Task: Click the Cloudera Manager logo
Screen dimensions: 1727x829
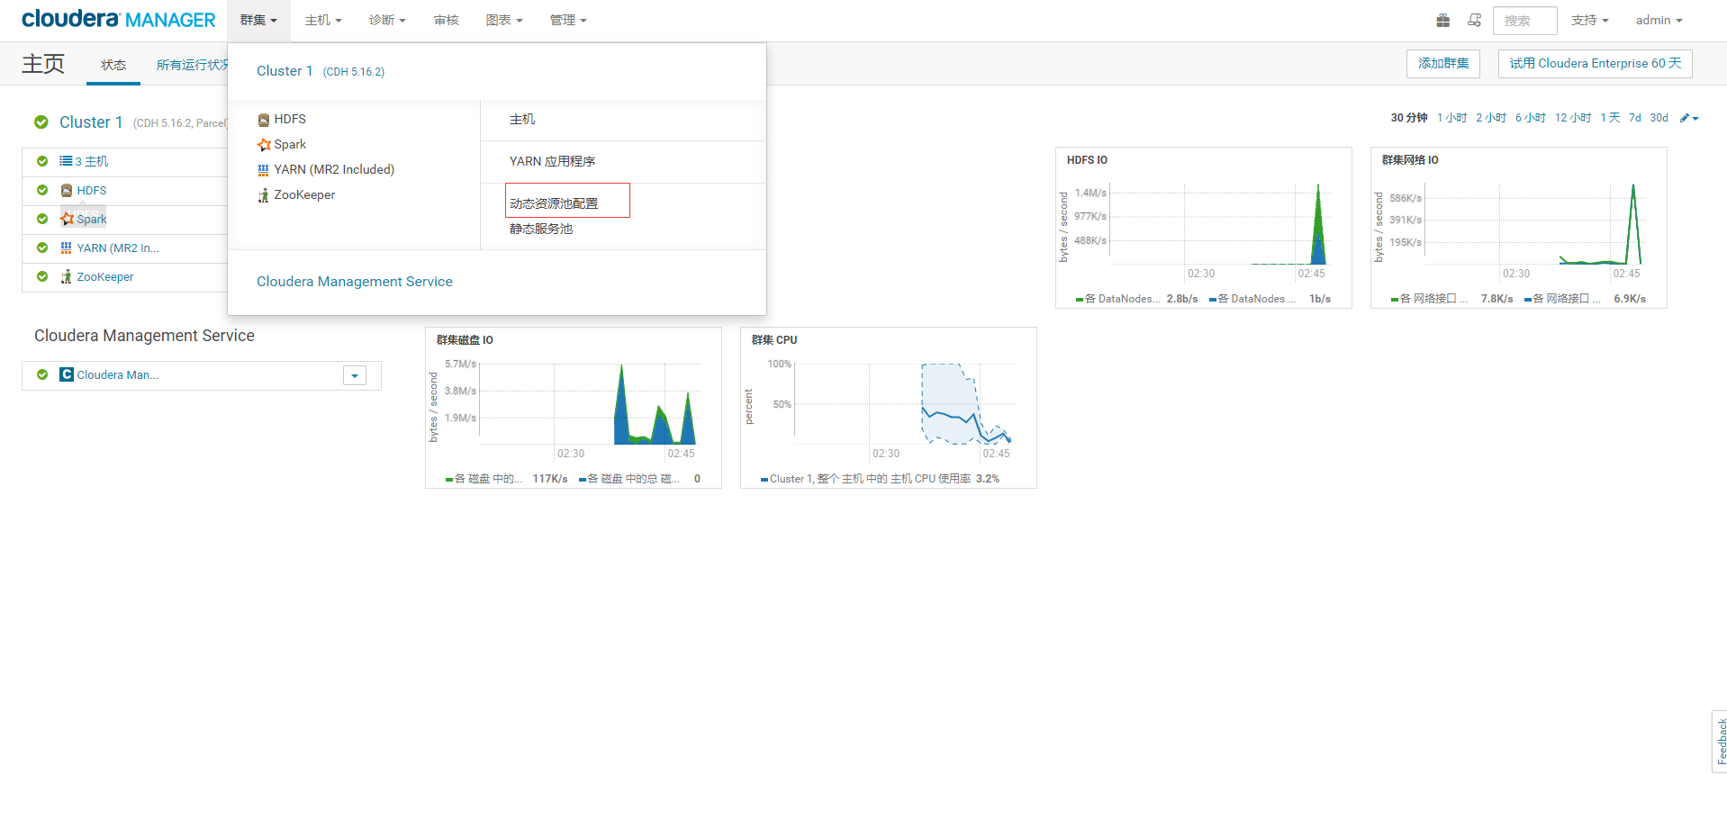Action: 118,19
